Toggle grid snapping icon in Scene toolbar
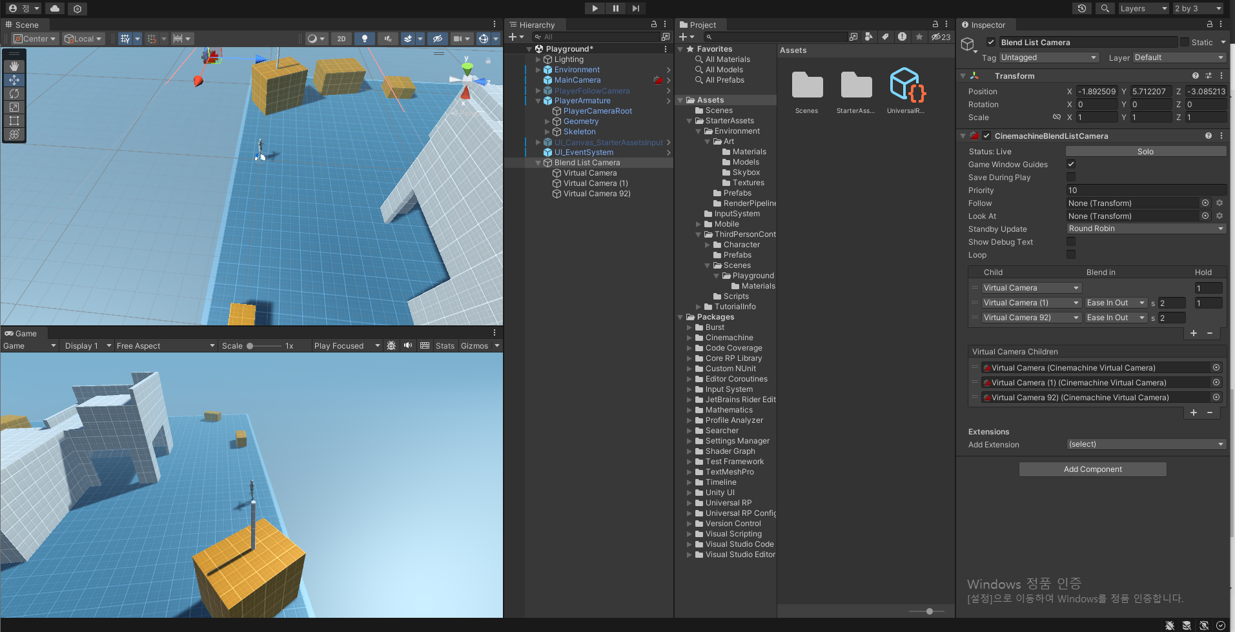The image size is (1235, 632). pyautogui.click(x=152, y=39)
